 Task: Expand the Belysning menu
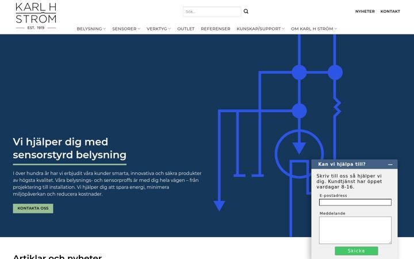[x=91, y=29]
